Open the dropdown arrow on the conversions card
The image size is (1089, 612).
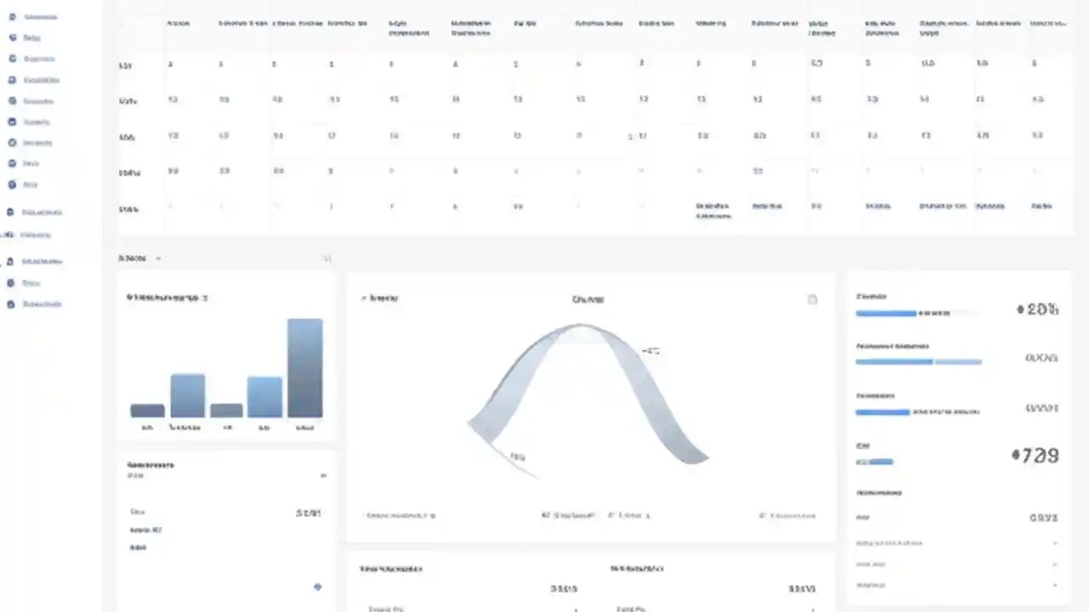point(323,475)
